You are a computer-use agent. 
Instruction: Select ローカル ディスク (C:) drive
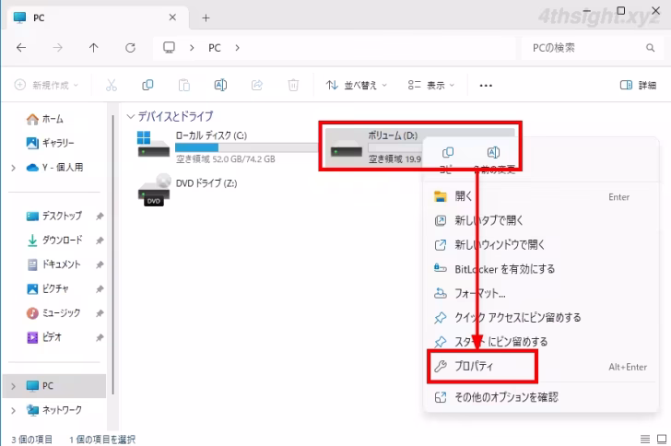click(221, 145)
